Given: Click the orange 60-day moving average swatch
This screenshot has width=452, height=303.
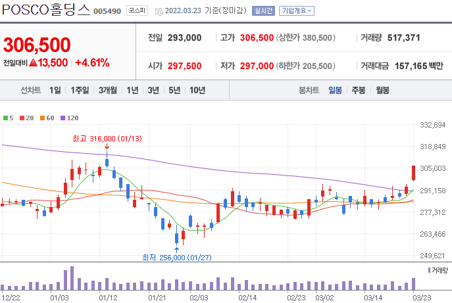Looking at the screenshot, I should pyautogui.click(x=42, y=118).
